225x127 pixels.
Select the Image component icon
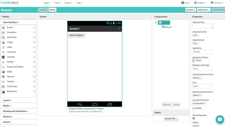(x=3, y=42)
